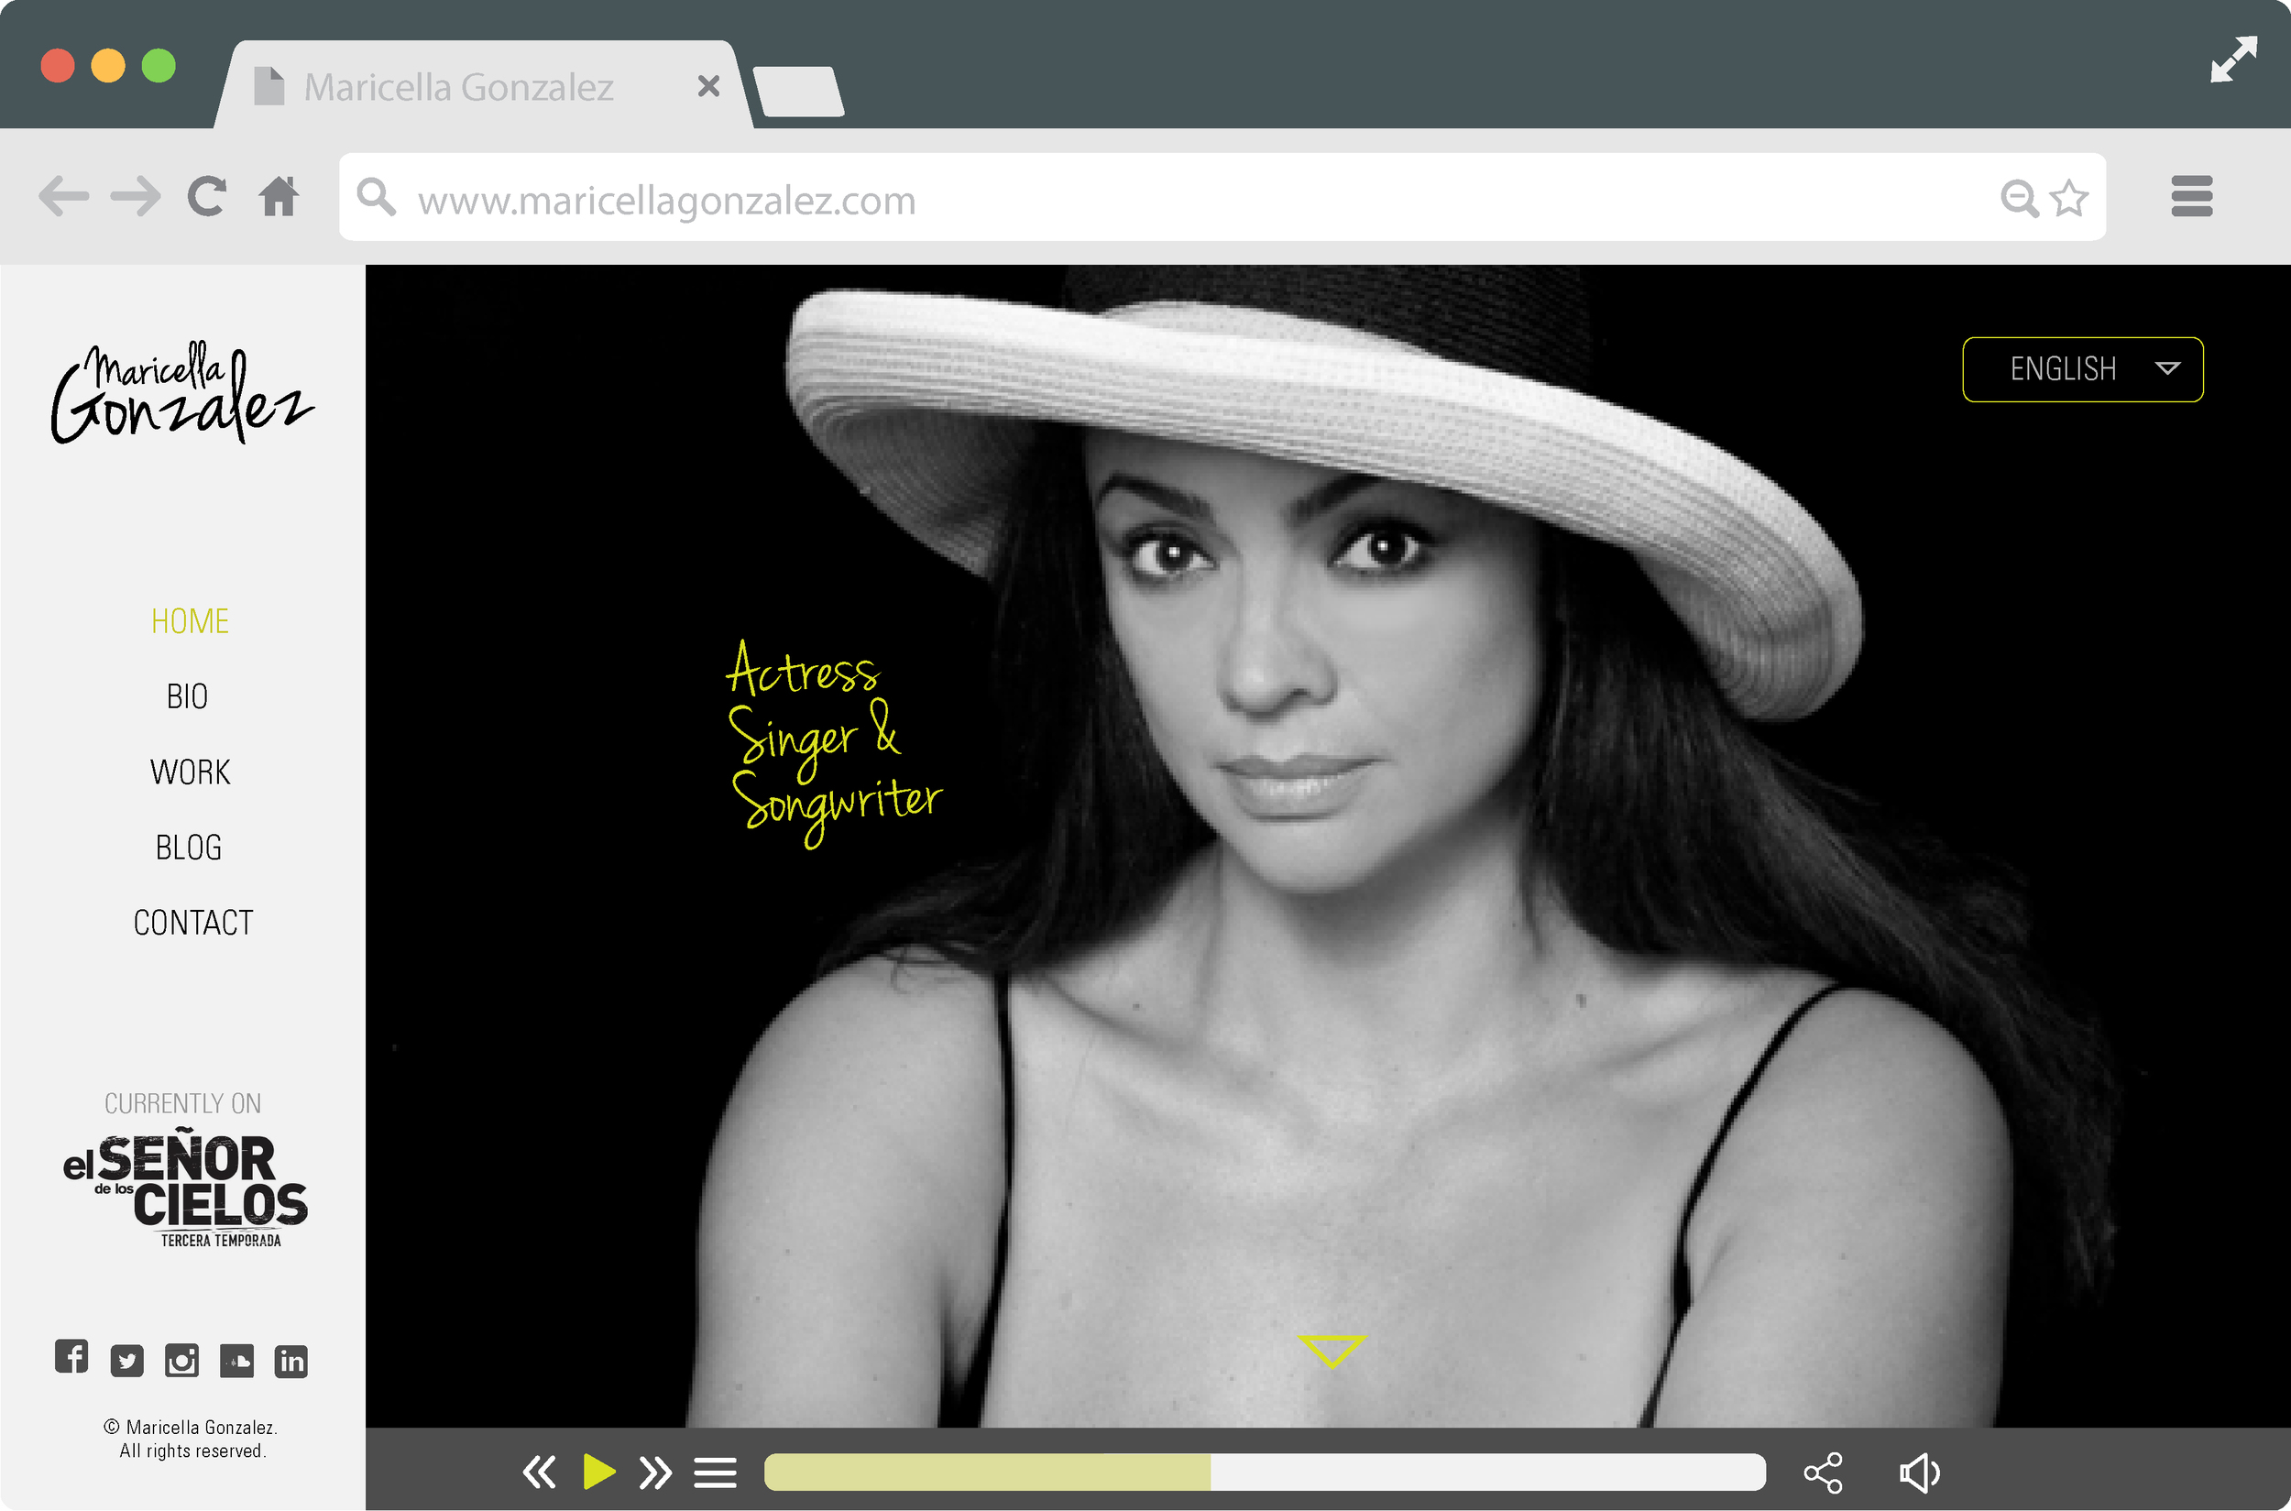Image resolution: width=2291 pixels, height=1511 pixels.
Task: Expand the down arrow below the portrait
Action: coord(1335,1349)
